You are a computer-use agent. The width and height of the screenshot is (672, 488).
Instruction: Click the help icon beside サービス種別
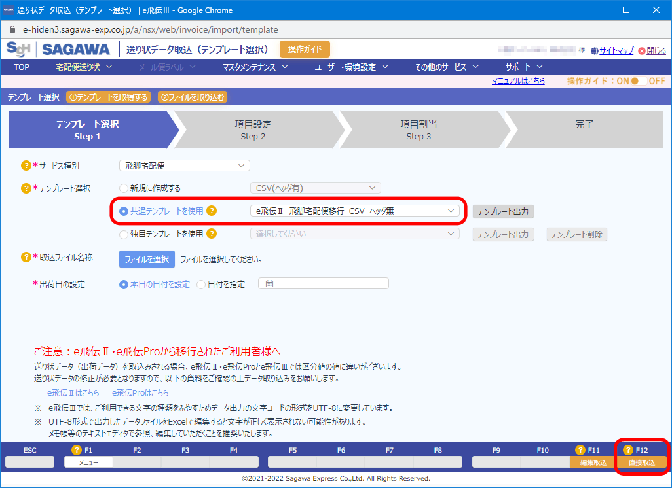26,166
